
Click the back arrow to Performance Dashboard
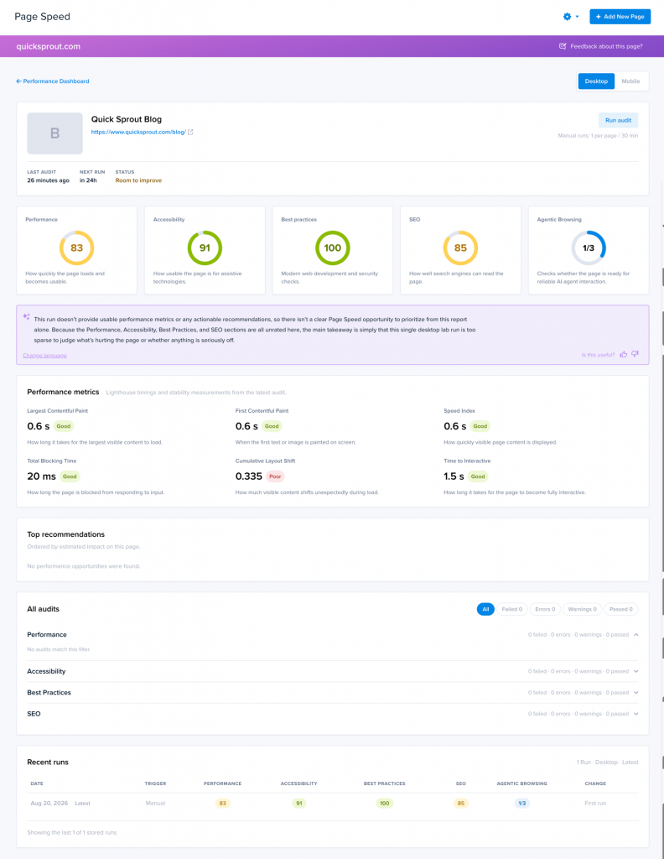coord(18,81)
